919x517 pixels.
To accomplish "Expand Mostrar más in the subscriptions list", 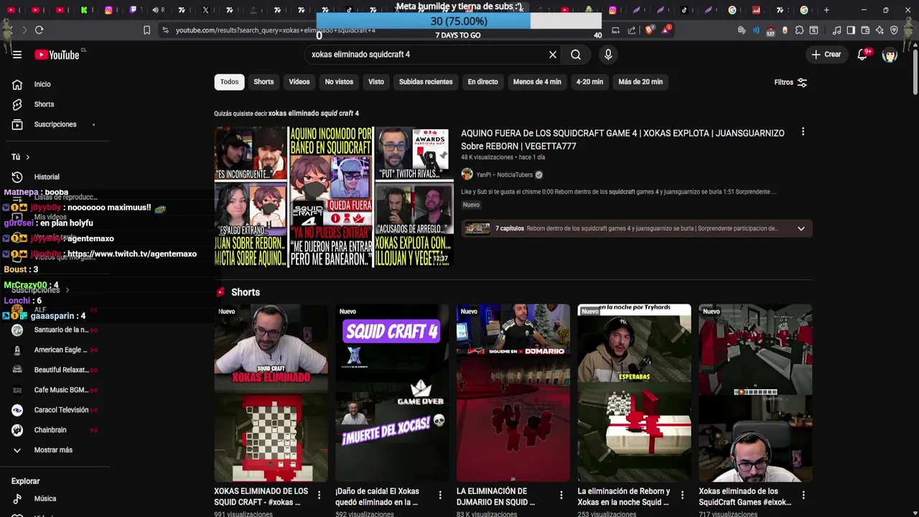I will pyautogui.click(x=55, y=450).
